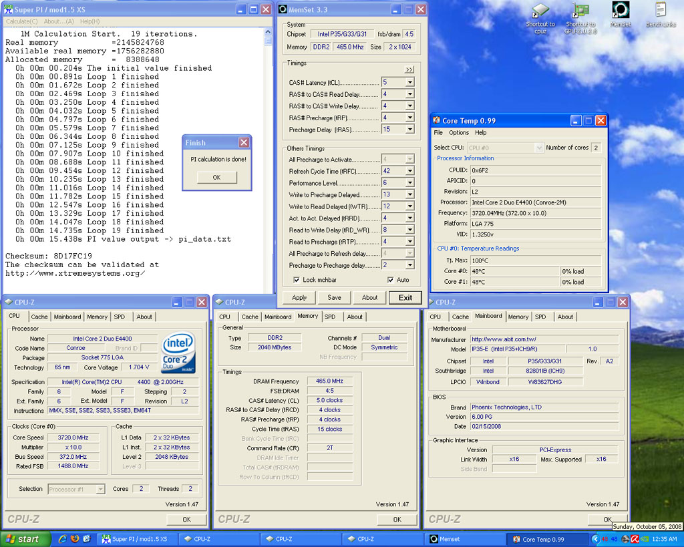684x547 pixels.
Task: Click the MemSet timings >> expand button
Action: tap(409, 69)
